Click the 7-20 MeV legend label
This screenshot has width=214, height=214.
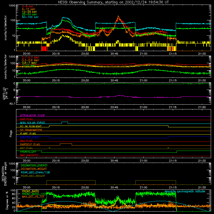tap(29, 66)
